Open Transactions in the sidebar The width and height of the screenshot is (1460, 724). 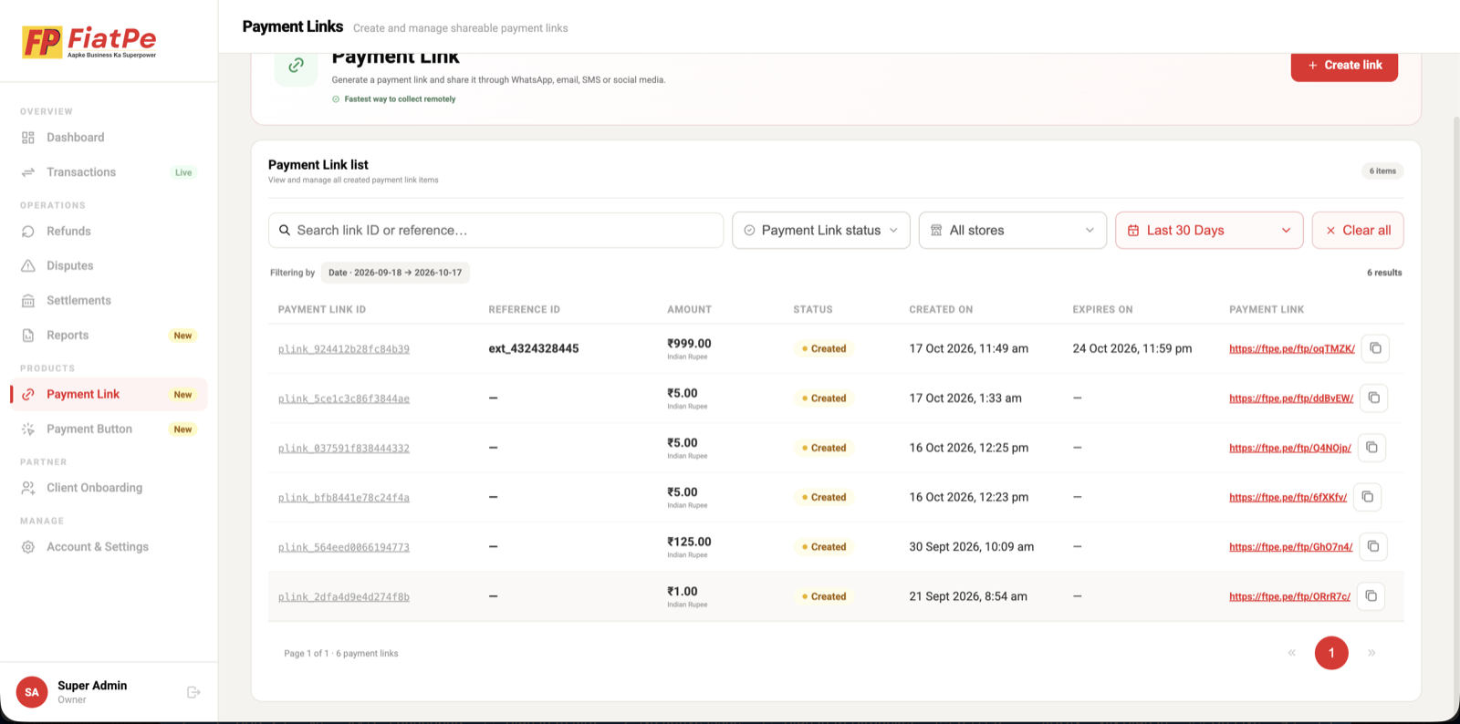tap(109, 172)
